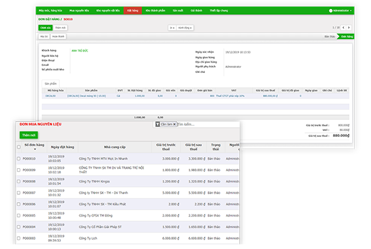Switch to the Sản phẩm tab
The height and width of the screenshot is (249, 371).
point(50,83)
